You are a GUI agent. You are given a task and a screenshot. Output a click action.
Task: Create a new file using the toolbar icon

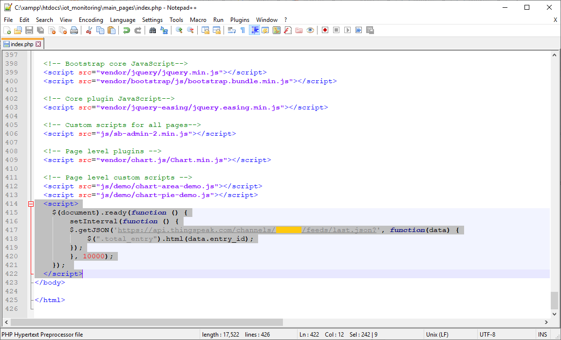point(7,30)
